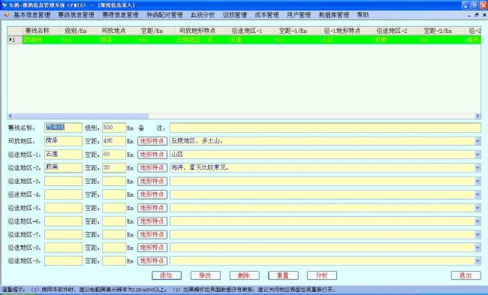Image resolution: width=488 pixels, height=295 pixels.
Task: Click 地形特点 button for 沿途地区-1
Action: (152, 155)
